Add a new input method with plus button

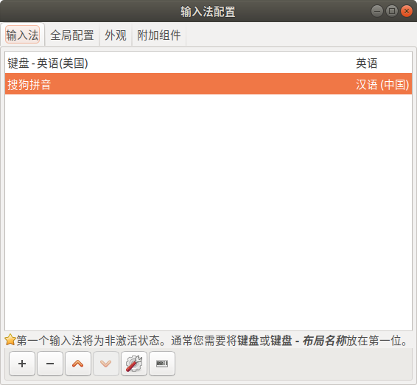click(x=22, y=364)
